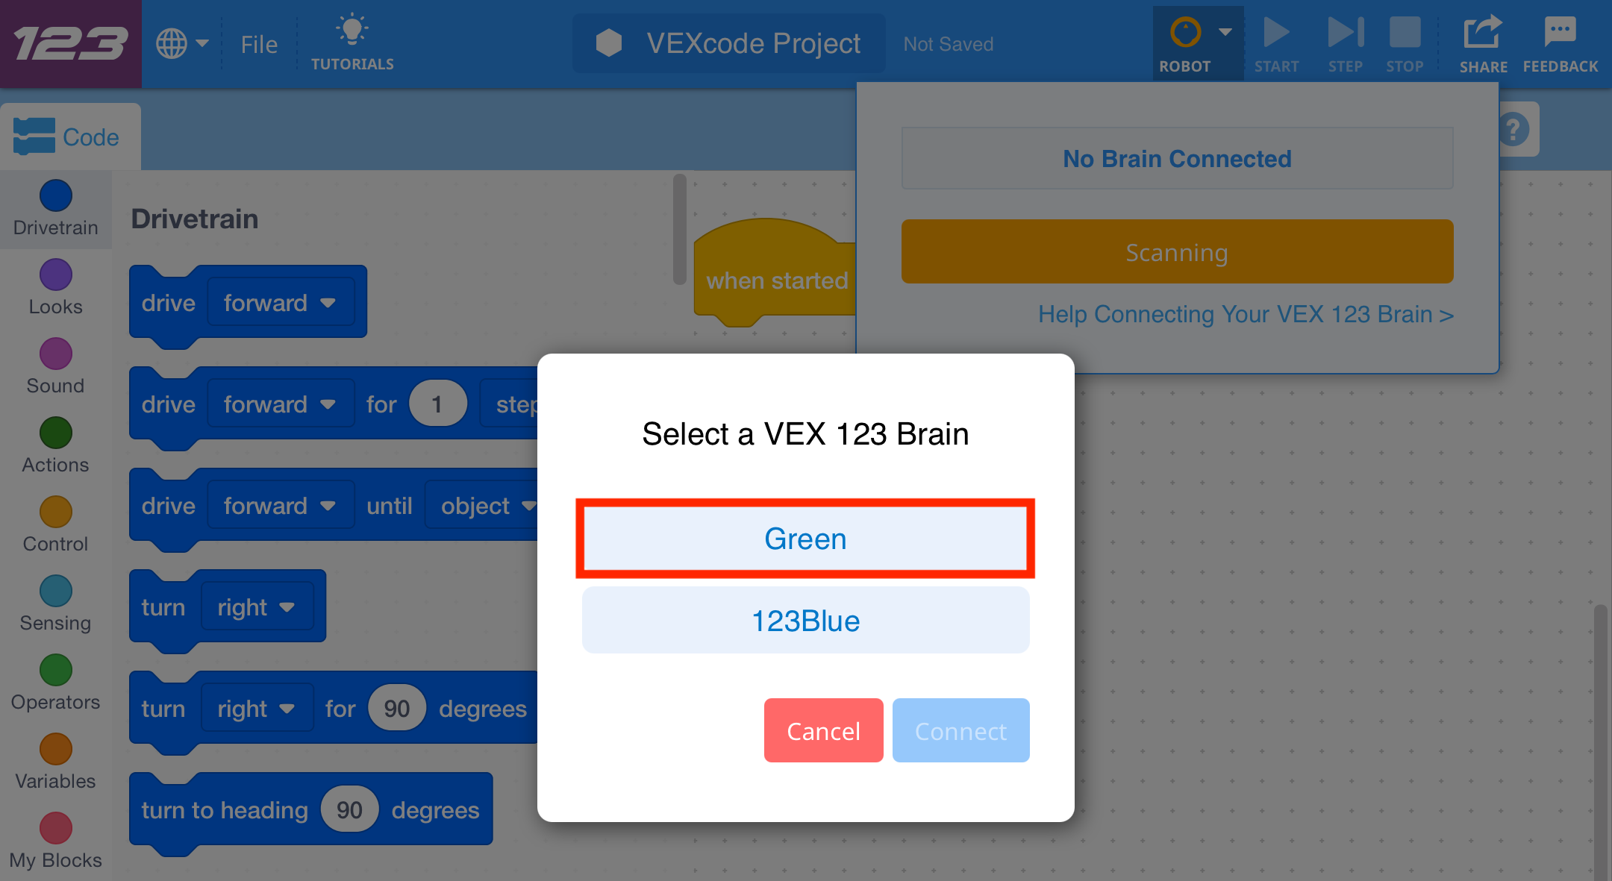This screenshot has width=1612, height=881.
Task: Open the Tutorials lightbulb icon
Action: (x=352, y=31)
